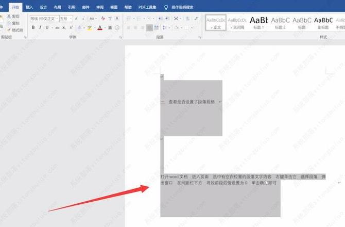Viewport: 345px width, 227px height.
Task: Expand the Paragraph group dialog launcher
Action: 200,37
